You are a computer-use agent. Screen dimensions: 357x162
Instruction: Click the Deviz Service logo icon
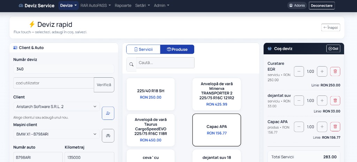coord(21,6)
